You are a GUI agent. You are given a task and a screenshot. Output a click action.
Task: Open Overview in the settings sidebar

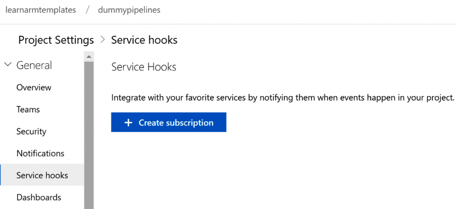click(x=34, y=87)
